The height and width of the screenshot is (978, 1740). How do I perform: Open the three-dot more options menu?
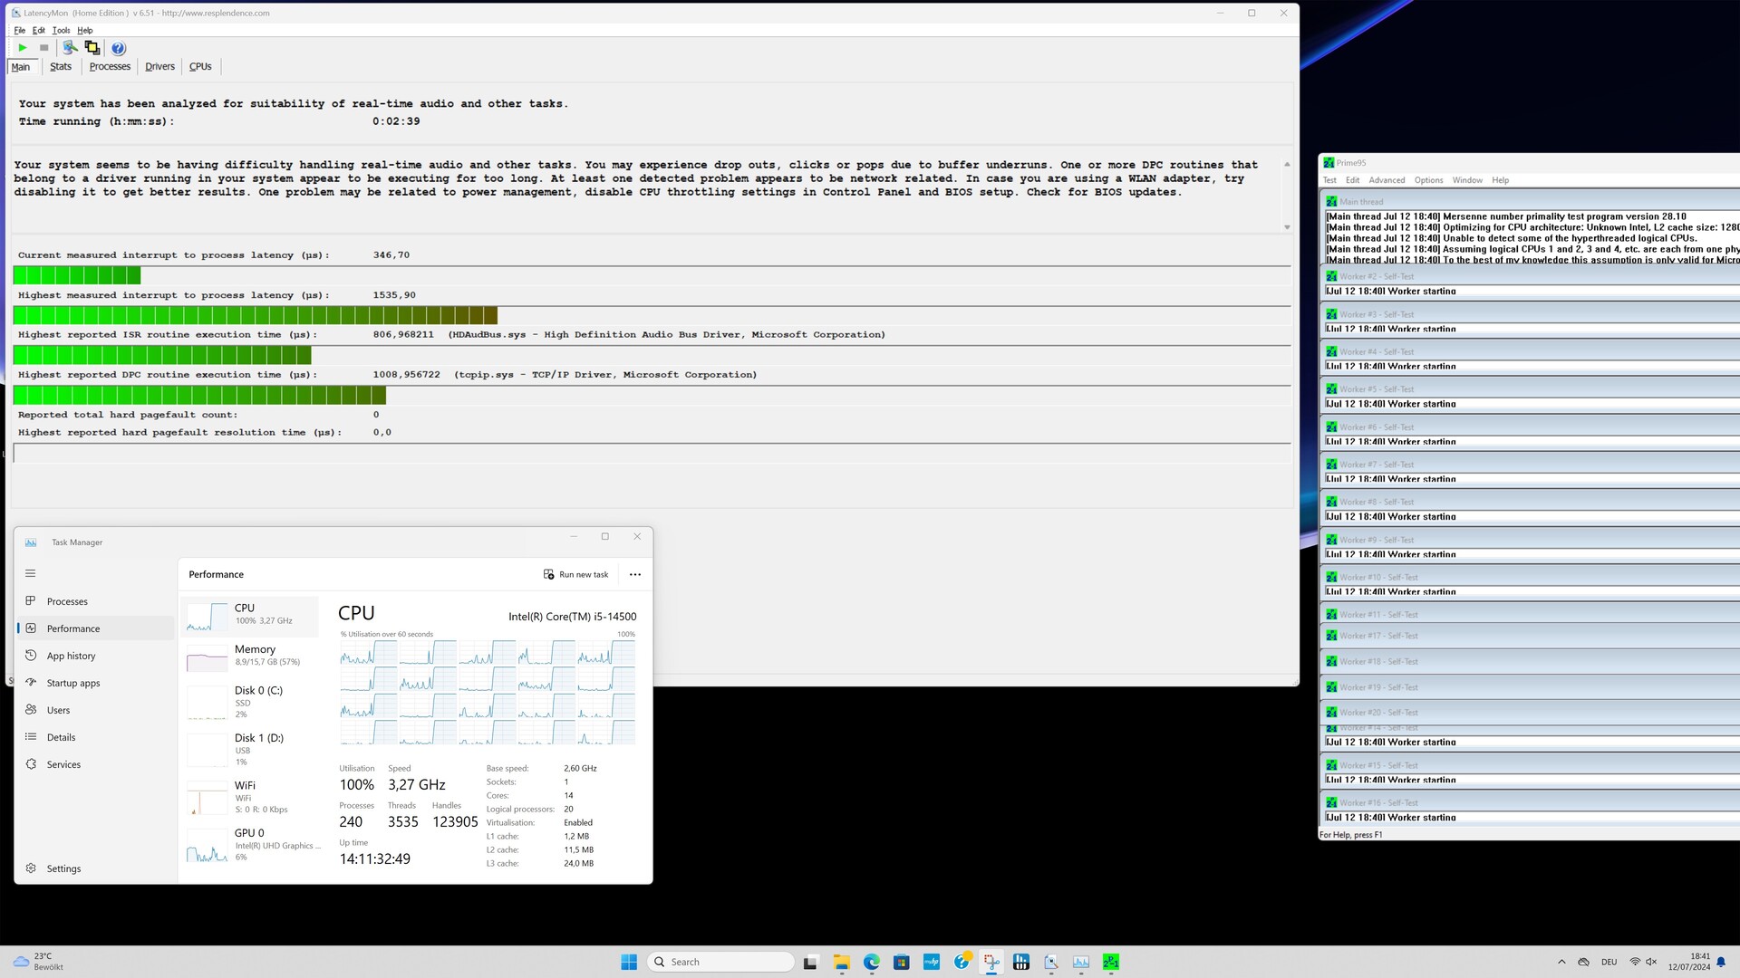coord(635,574)
